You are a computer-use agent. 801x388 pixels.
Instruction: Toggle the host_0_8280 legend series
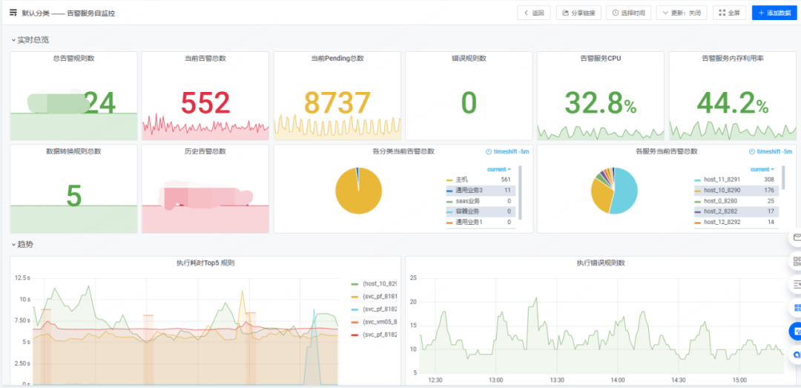[x=720, y=201]
